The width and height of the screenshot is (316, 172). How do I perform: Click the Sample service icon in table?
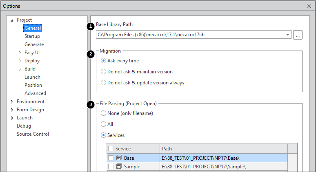point(119,166)
